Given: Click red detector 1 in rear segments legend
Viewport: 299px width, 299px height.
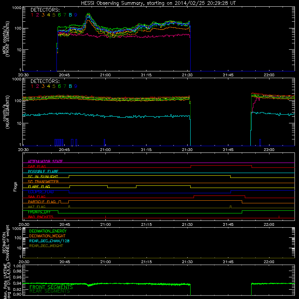Looking at the screenshot, I should tap(32, 86).
